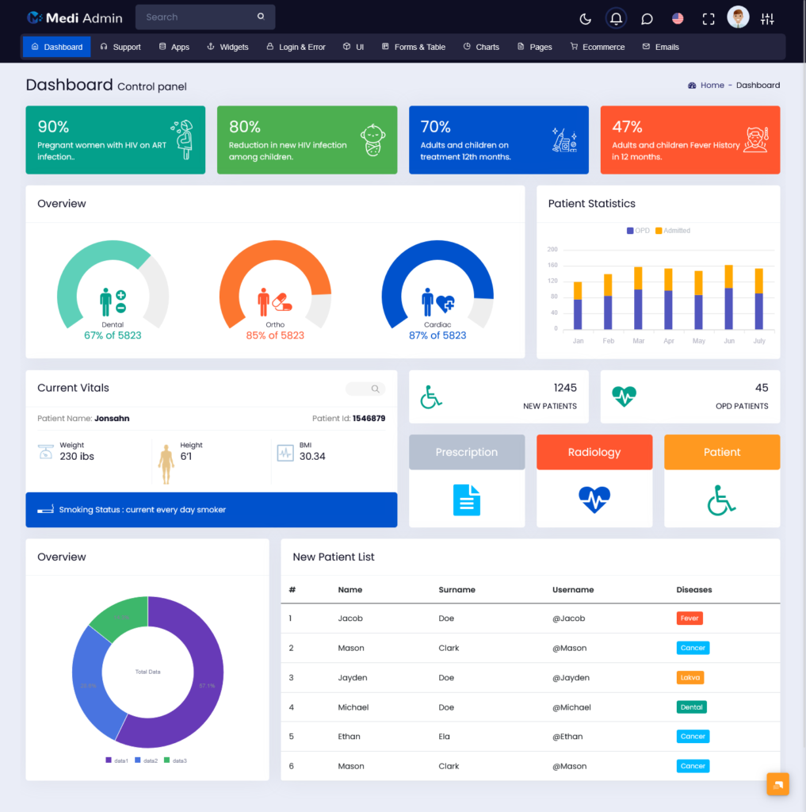Click the Radiology heartbeat icon

point(594,500)
